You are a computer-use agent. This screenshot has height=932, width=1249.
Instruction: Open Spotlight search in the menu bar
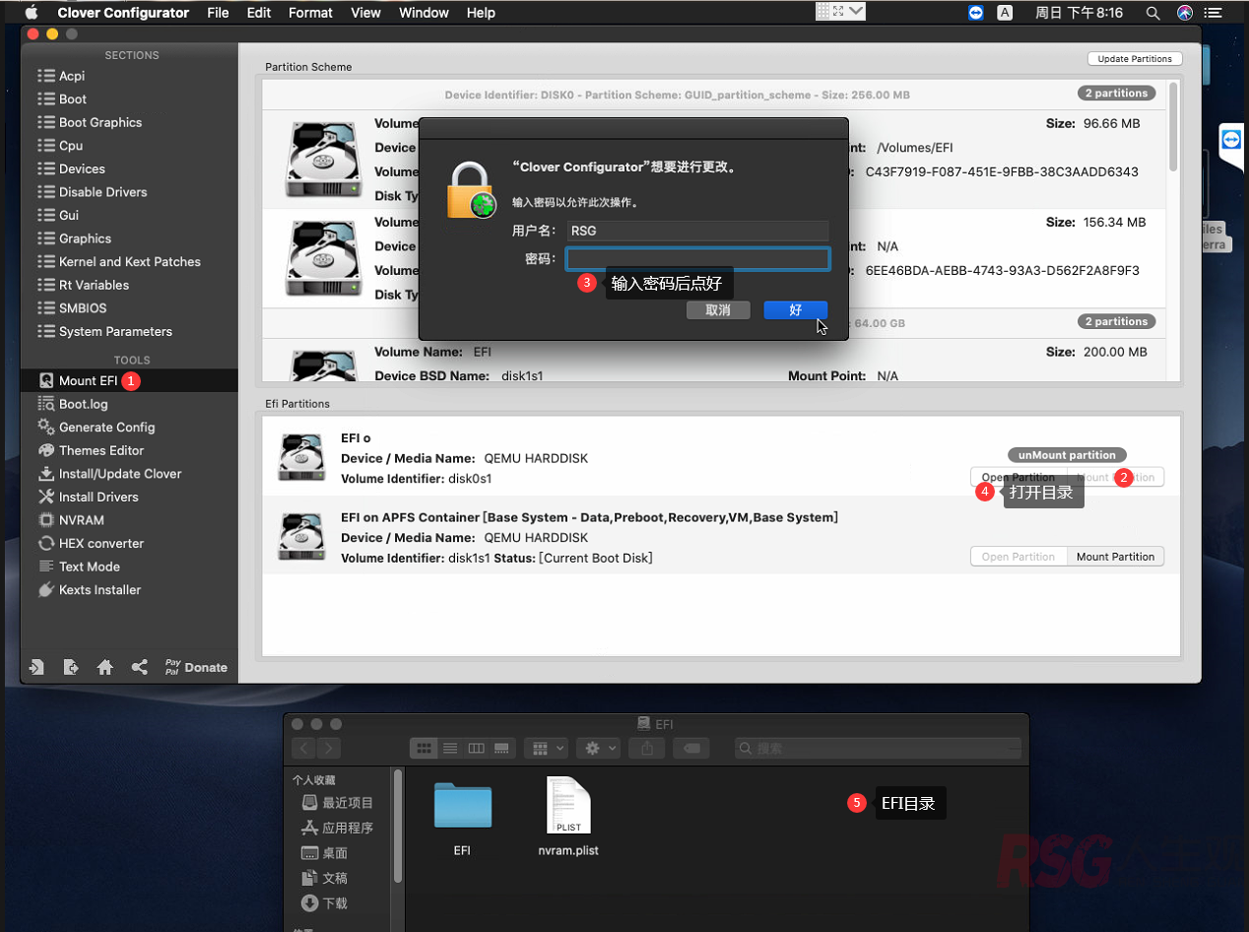click(x=1152, y=13)
